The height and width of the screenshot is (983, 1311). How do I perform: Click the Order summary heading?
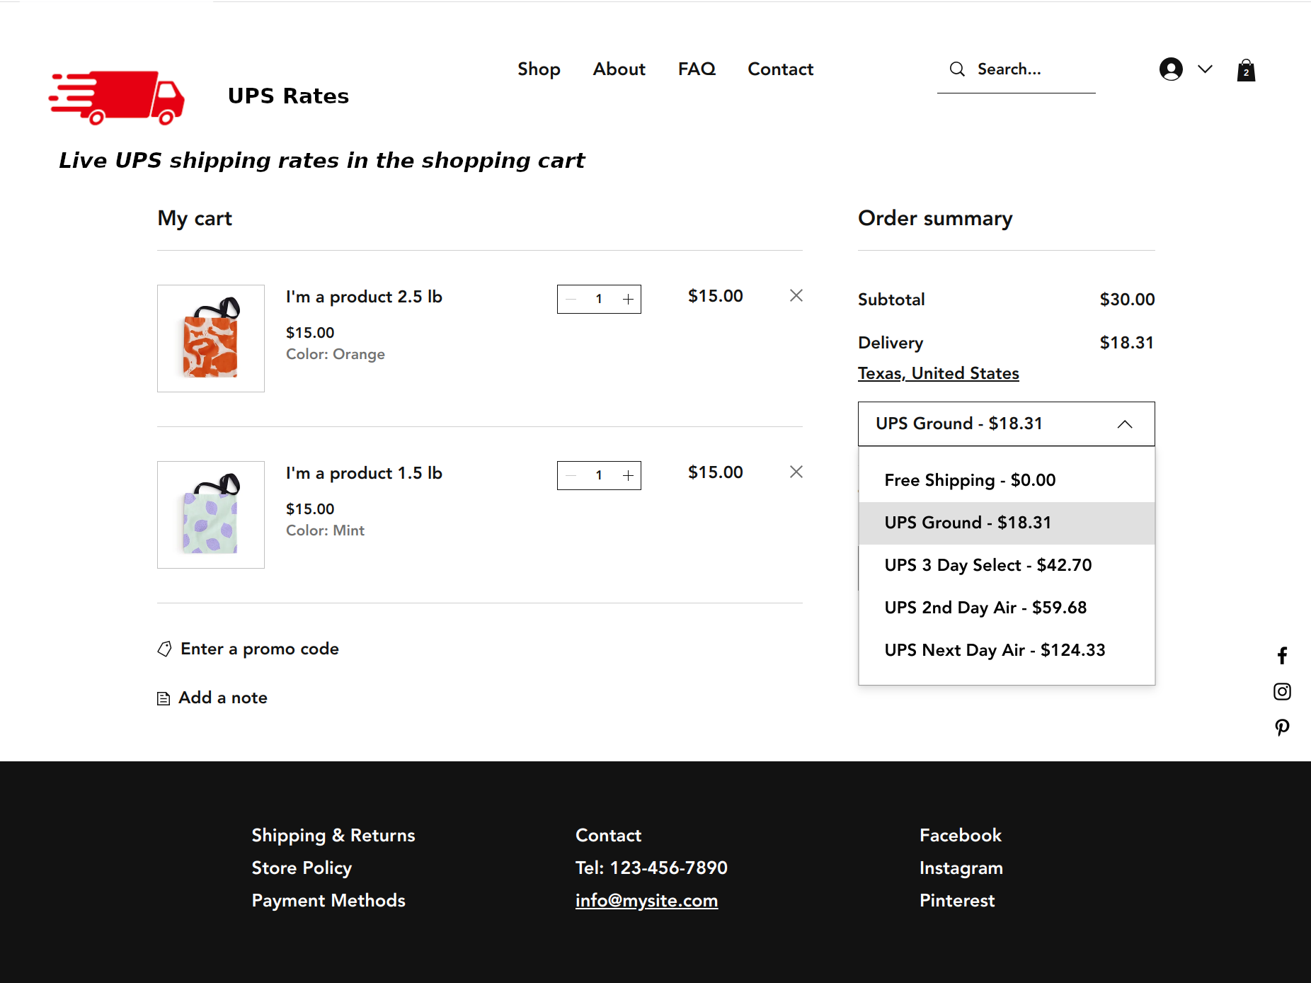coord(935,218)
